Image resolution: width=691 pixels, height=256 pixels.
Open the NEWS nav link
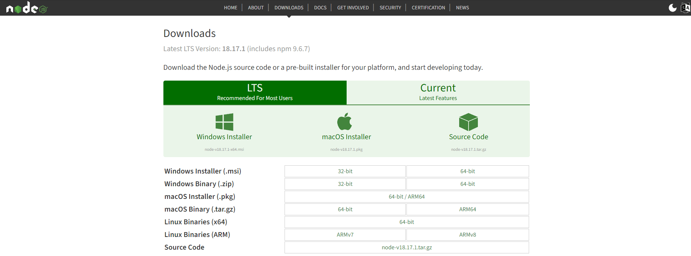(x=463, y=7)
